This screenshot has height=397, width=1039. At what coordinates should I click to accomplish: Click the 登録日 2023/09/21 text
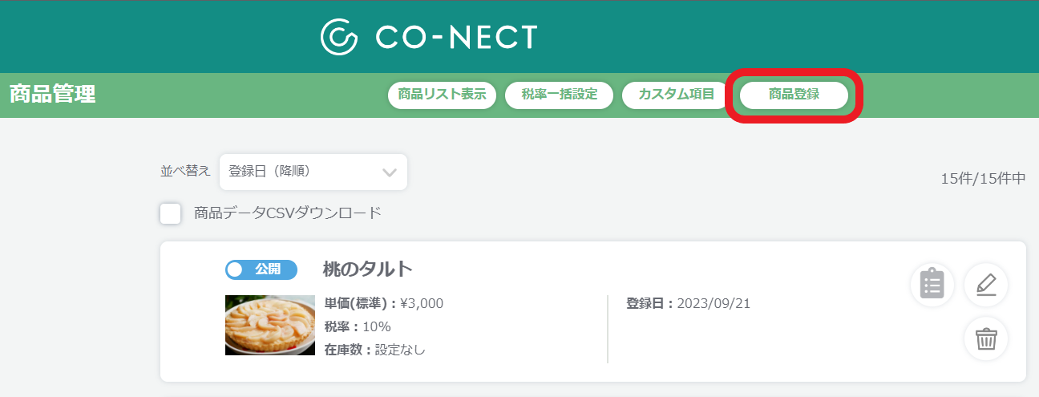click(689, 303)
